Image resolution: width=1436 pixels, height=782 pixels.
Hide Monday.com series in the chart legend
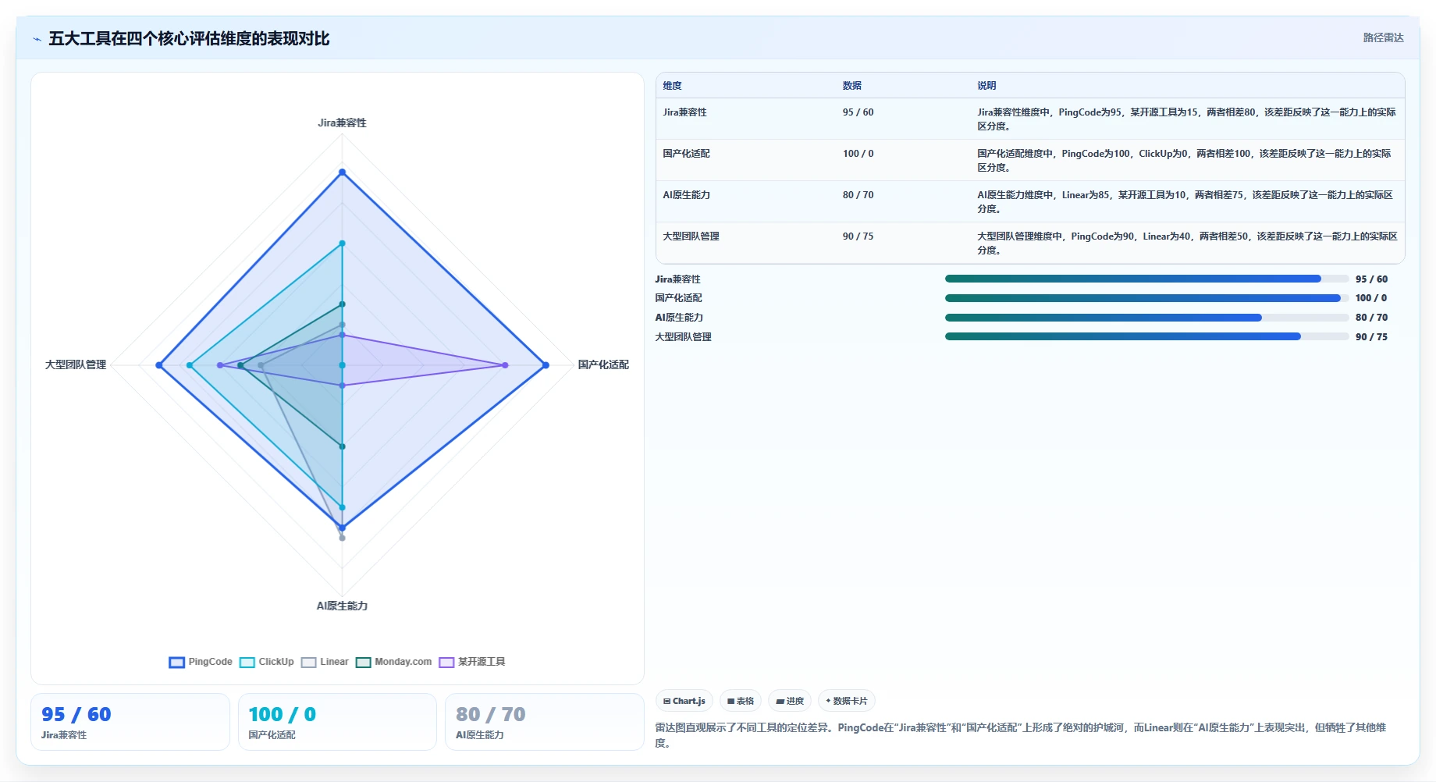pyautogui.click(x=394, y=662)
